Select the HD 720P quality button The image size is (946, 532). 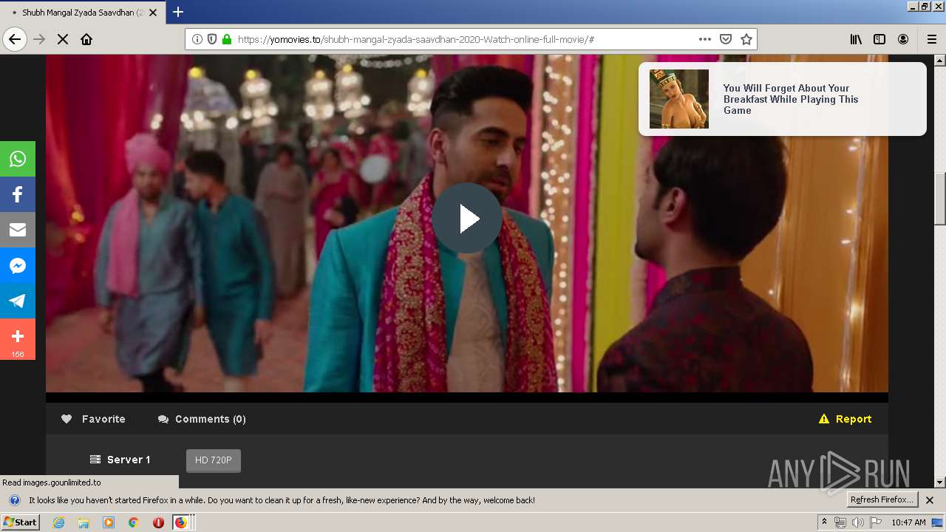[x=214, y=460]
